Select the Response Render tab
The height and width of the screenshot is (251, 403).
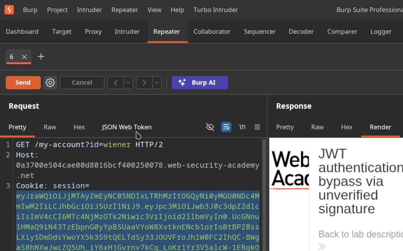[380, 127]
